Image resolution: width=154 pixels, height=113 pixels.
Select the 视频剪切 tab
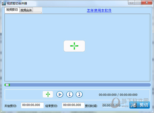12,10
